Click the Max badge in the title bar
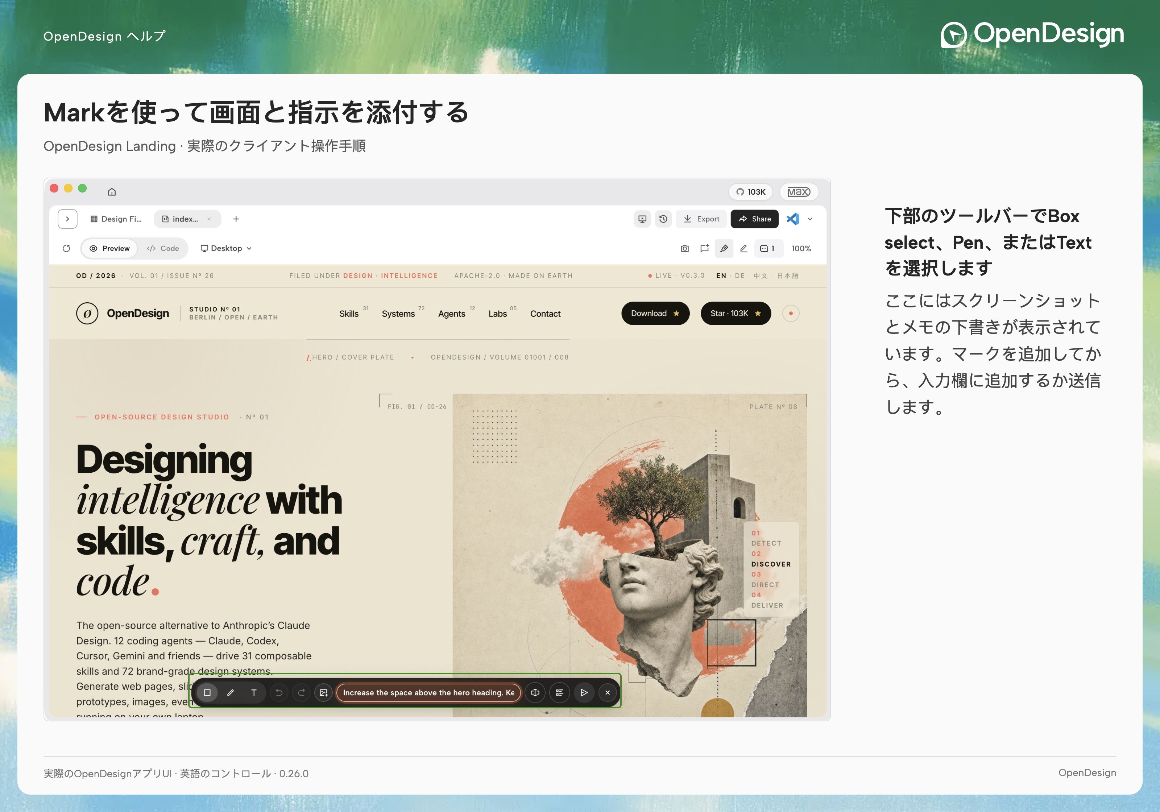The height and width of the screenshot is (812, 1160). click(799, 191)
